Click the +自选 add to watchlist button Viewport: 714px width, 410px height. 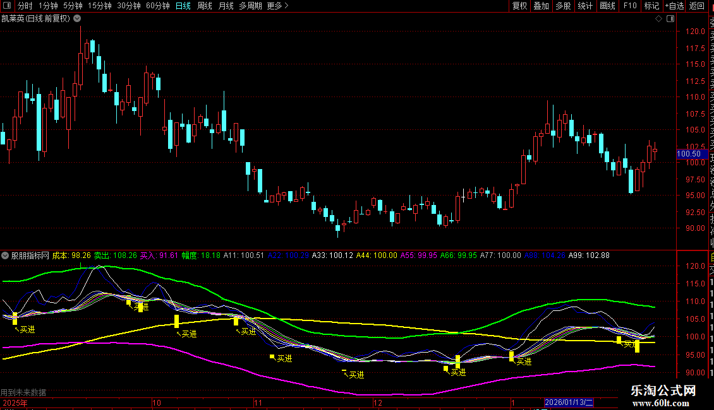674,6
